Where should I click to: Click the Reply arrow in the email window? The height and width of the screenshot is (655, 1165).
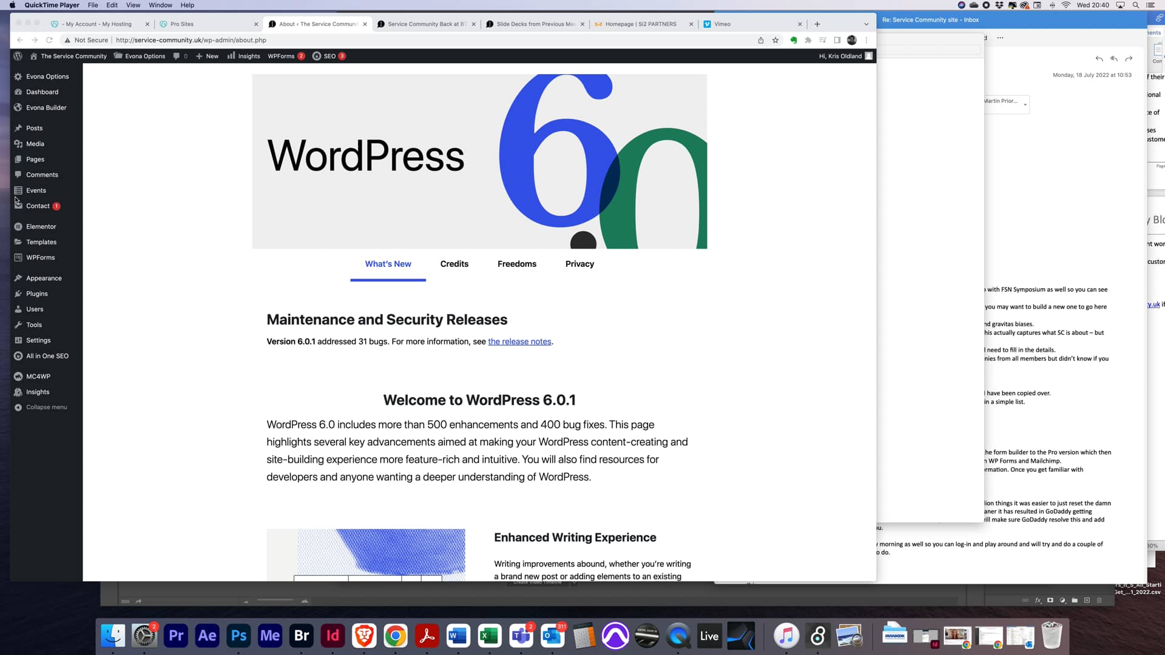click(x=1099, y=59)
